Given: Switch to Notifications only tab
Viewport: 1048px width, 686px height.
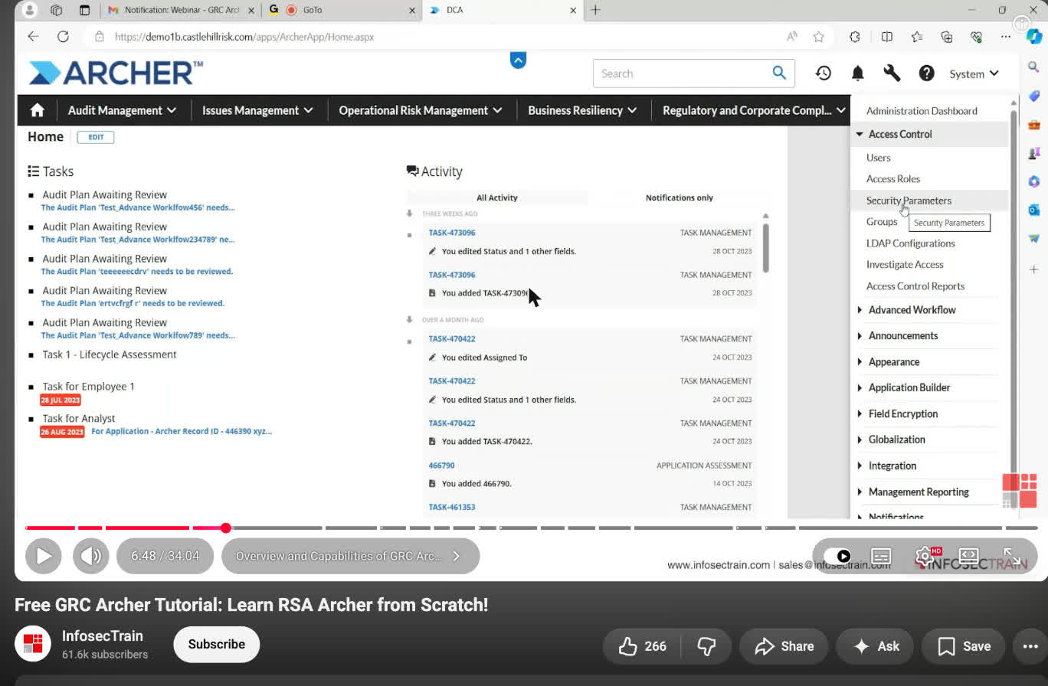Looking at the screenshot, I should click(x=679, y=198).
